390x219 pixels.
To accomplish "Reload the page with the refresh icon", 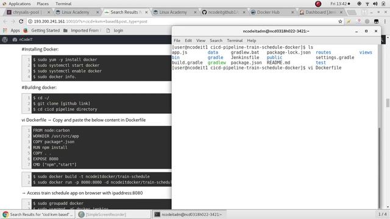I will (21, 22).
